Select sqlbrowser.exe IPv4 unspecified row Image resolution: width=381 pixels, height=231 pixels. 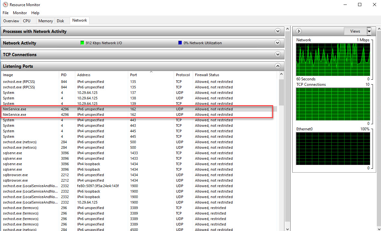[x=139, y=180]
